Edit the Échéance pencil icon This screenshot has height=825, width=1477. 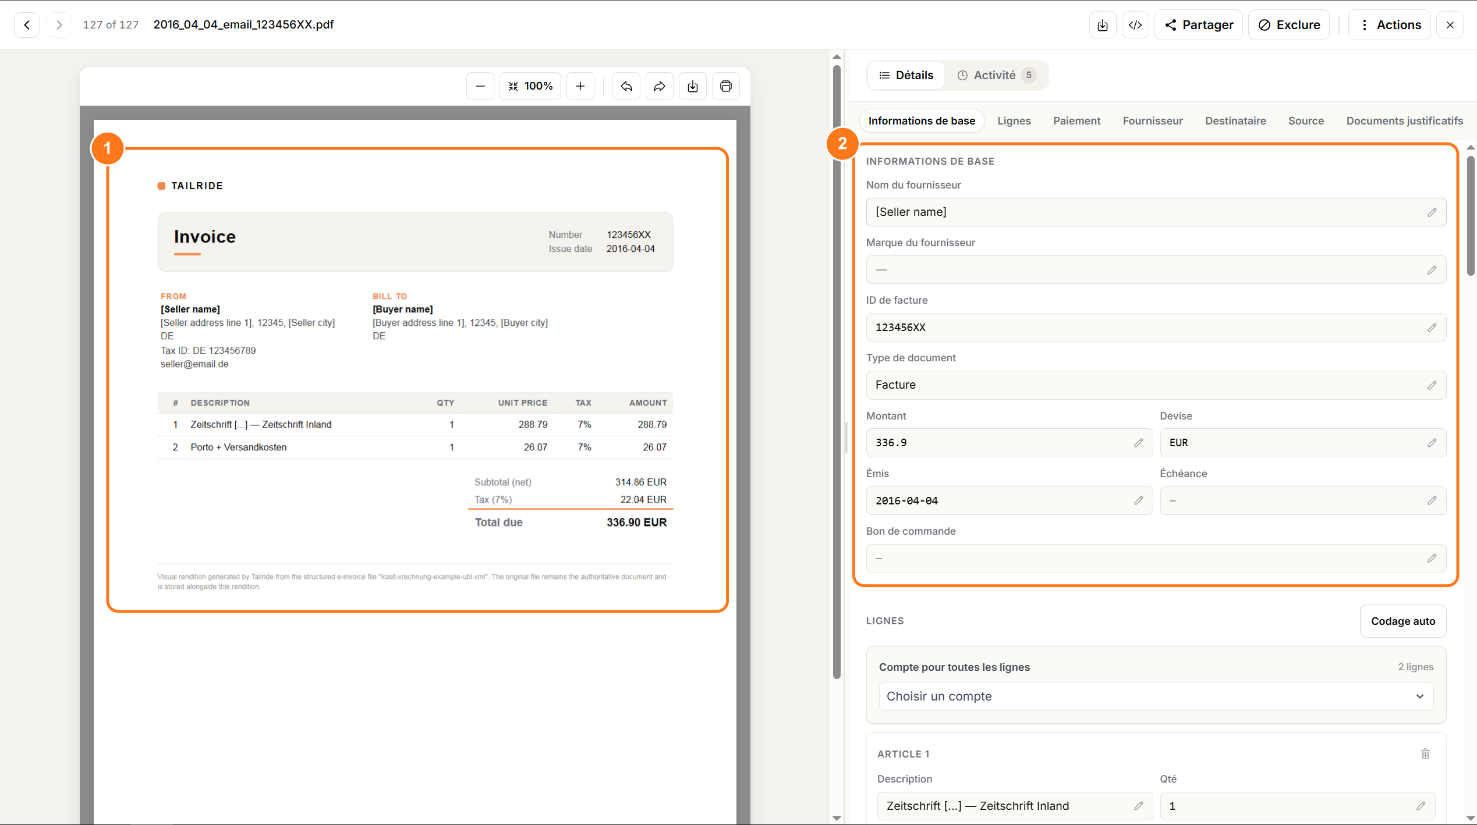1432,500
